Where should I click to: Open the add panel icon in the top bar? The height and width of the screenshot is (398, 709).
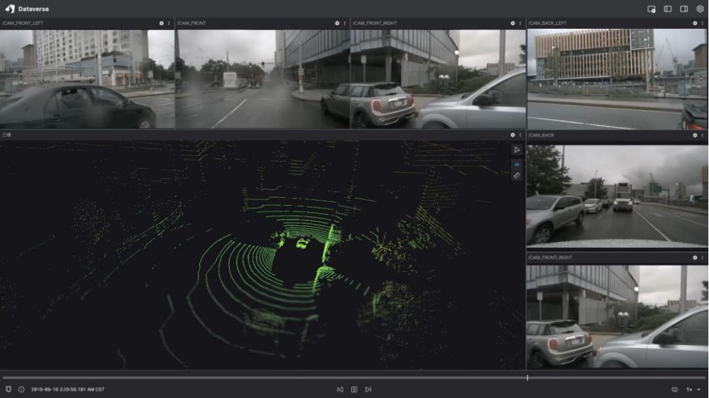pyautogui.click(x=651, y=9)
